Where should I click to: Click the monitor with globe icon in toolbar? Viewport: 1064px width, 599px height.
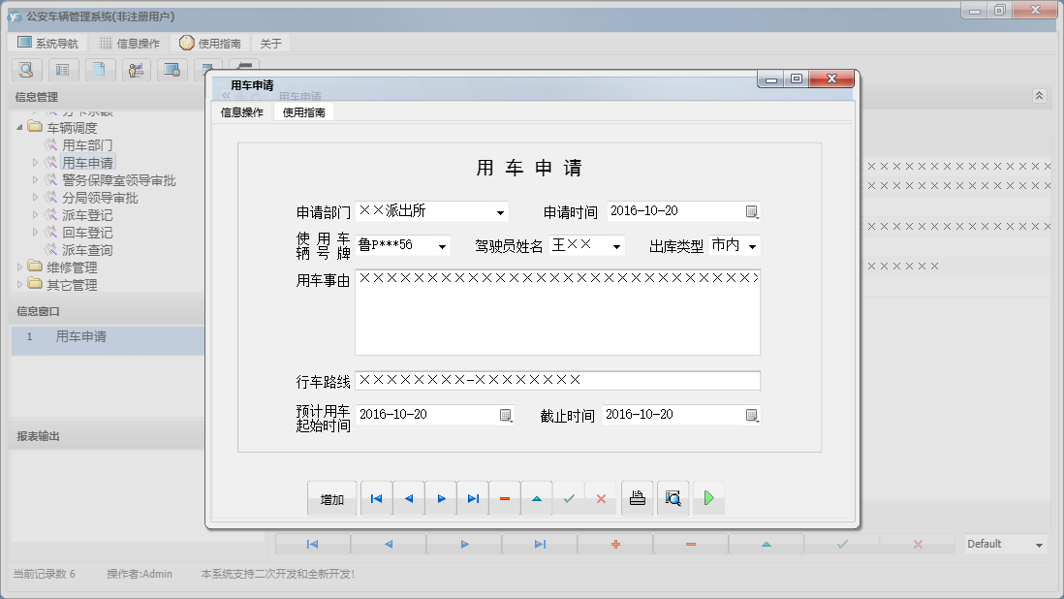(172, 70)
